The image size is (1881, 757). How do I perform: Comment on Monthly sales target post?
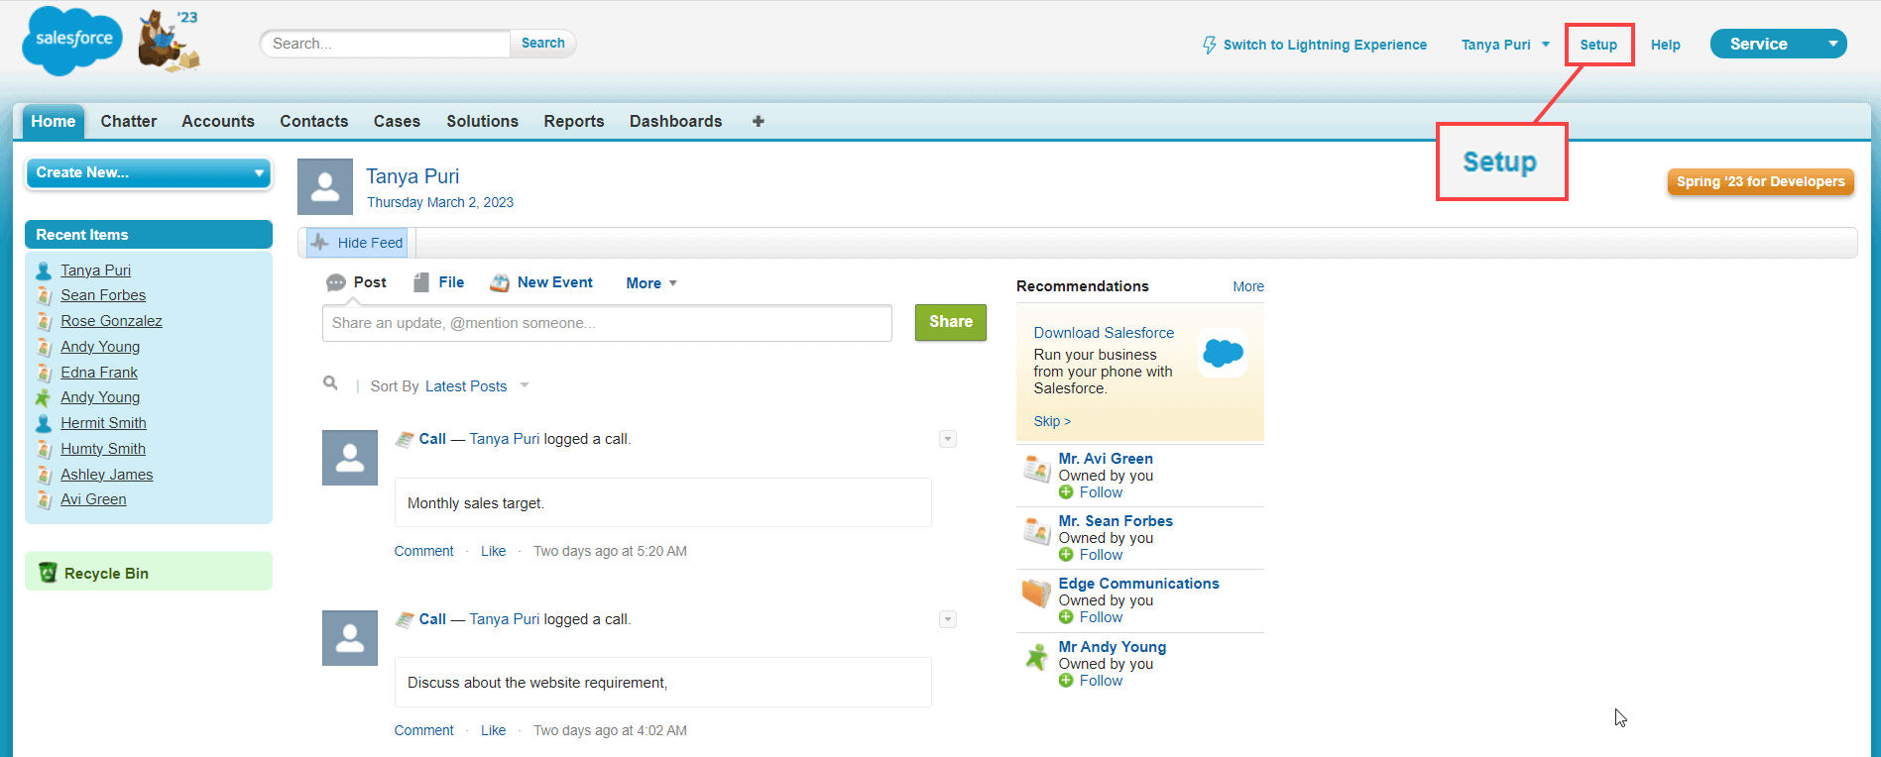tap(423, 551)
